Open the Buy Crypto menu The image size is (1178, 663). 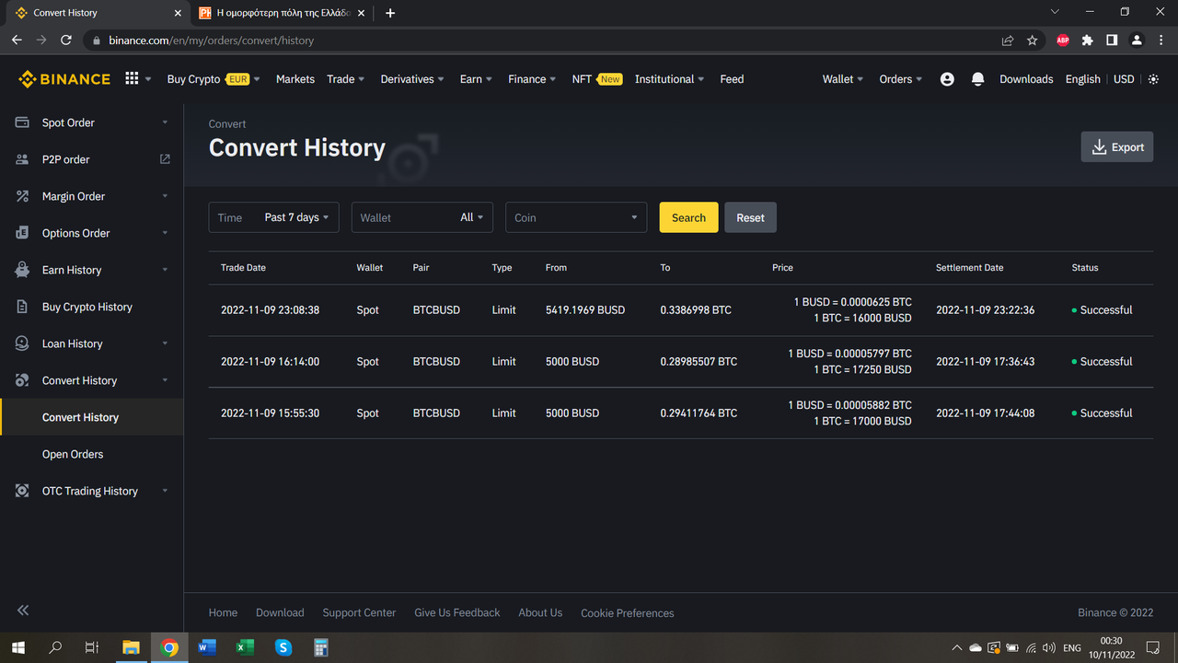(x=214, y=79)
